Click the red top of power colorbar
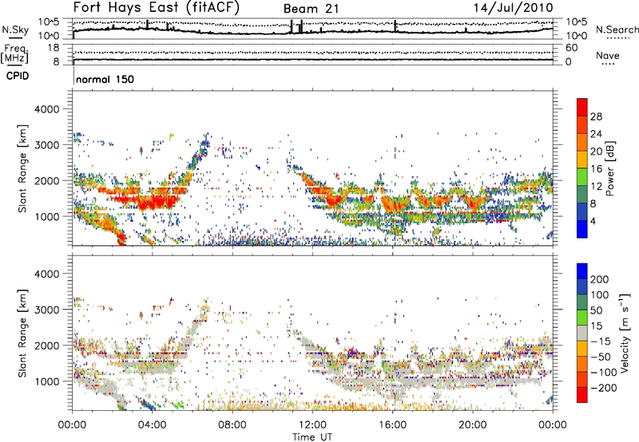Screen dimensions: 639x442 tap(582, 107)
